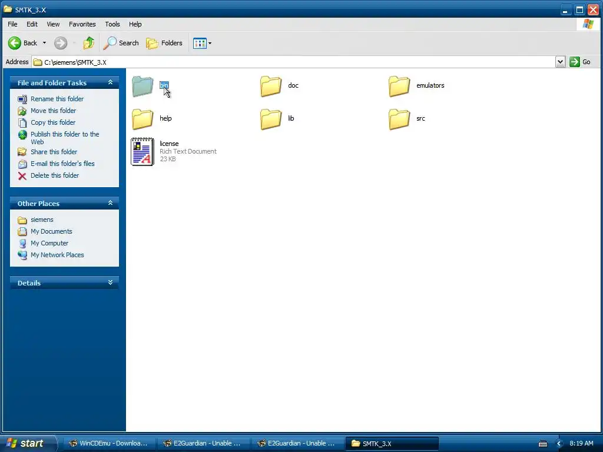
Task: Click Delete this folder link
Action: tap(55, 175)
